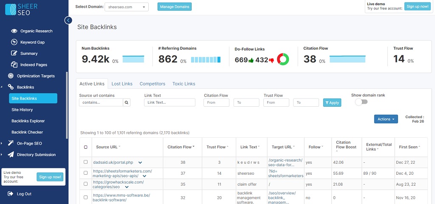Click the Directory Submission paper plane icon

[x=11, y=155]
